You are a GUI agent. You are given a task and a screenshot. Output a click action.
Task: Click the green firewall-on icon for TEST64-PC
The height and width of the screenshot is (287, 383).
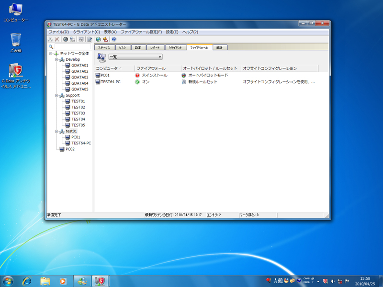pyautogui.click(x=137, y=82)
